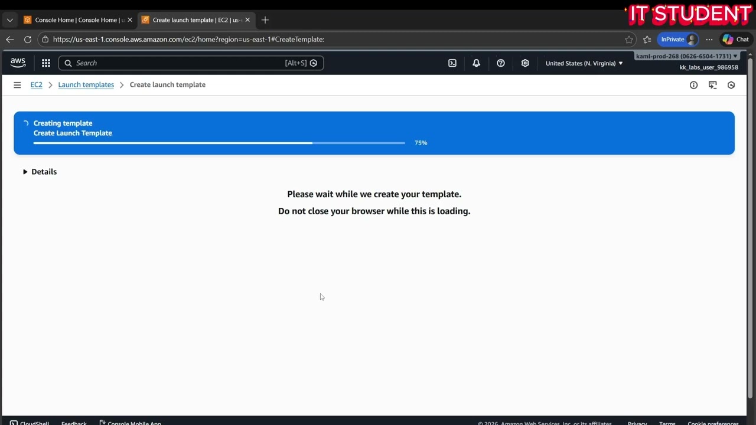The image size is (756, 425).
Task: Reload the page with the refresh icon
Action: [x=27, y=40]
